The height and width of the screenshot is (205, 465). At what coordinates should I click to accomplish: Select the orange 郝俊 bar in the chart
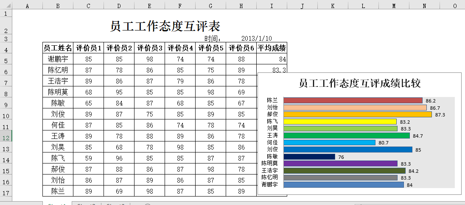(x=357, y=114)
